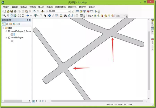Viewport: 156px width, 108px height.
Task: Choose the Select Elements black arrow tool
Action: tap(45, 16)
